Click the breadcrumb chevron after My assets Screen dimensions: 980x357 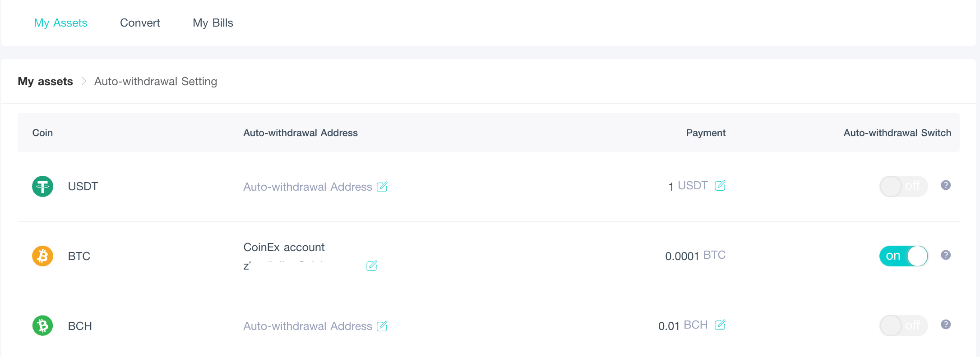83,81
